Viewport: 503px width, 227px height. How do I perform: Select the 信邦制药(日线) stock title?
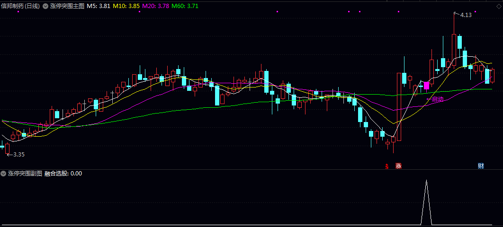point(20,6)
